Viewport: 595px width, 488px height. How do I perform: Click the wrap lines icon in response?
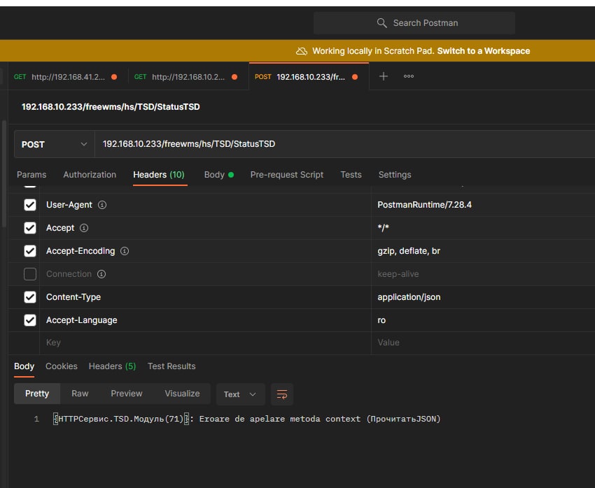[282, 394]
